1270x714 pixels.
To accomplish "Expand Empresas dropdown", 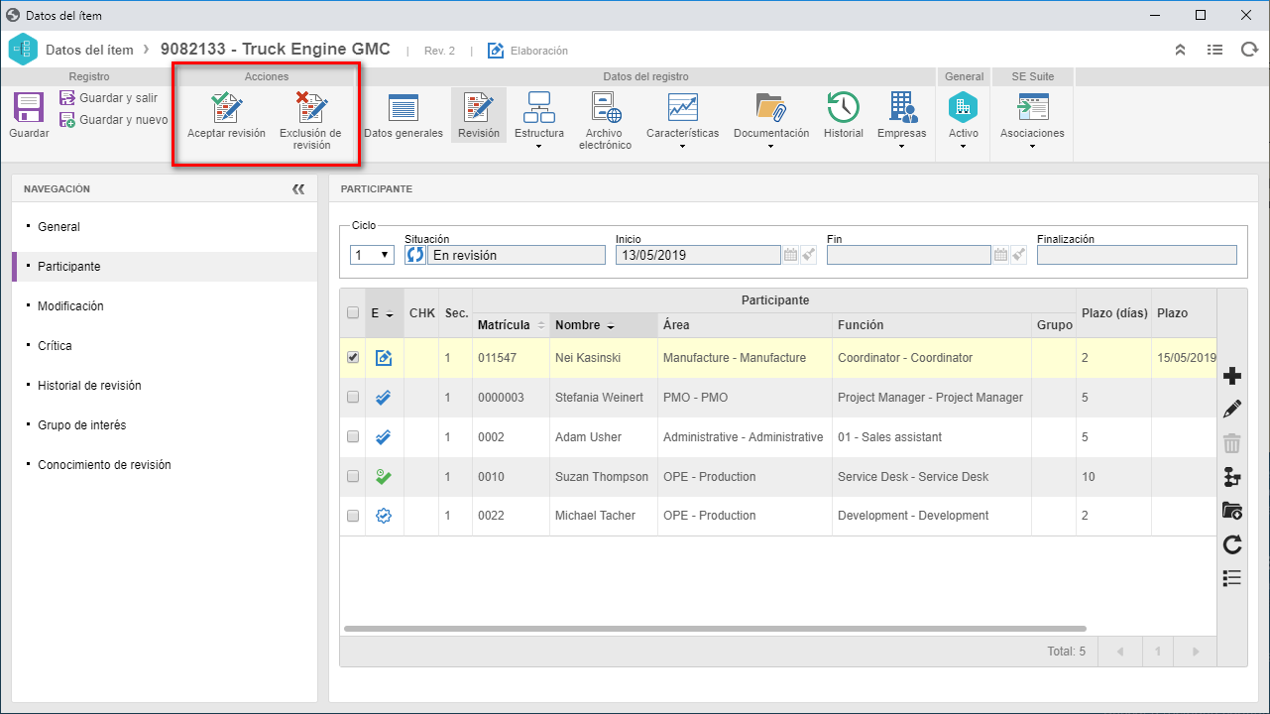I will pos(902,121).
